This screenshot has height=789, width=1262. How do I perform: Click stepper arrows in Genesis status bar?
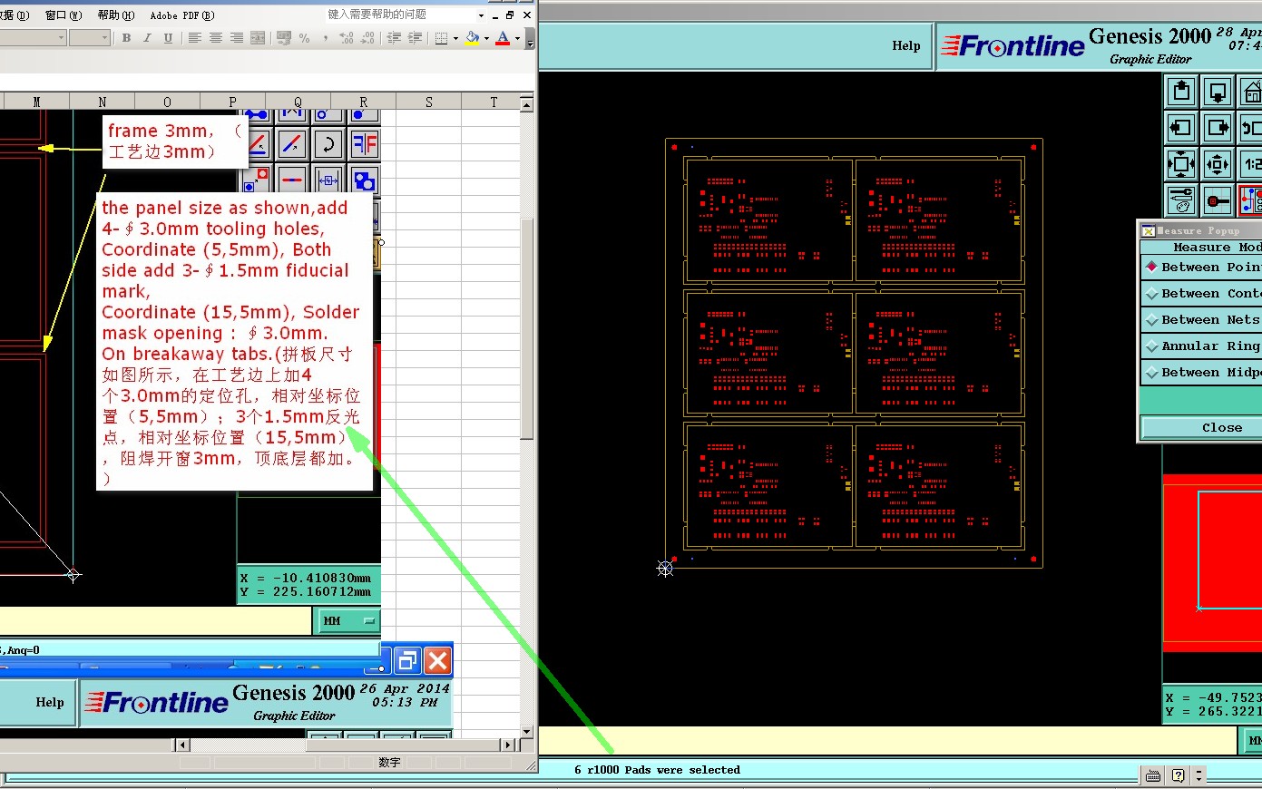click(x=1199, y=775)
